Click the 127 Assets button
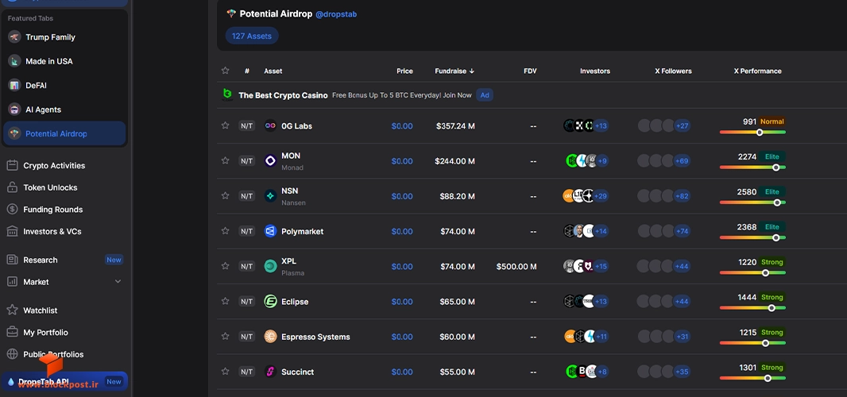The height and width of the screenshot is (397, 847). pyautogui.click(x=252, y=37)
